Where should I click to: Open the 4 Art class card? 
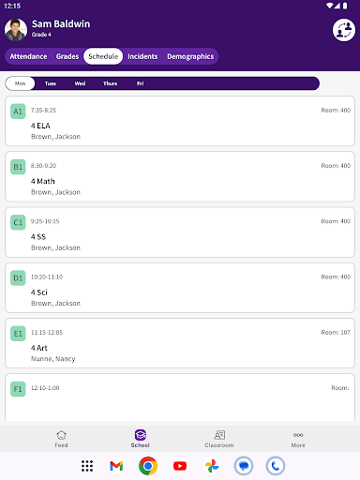[x=180, y=343]
